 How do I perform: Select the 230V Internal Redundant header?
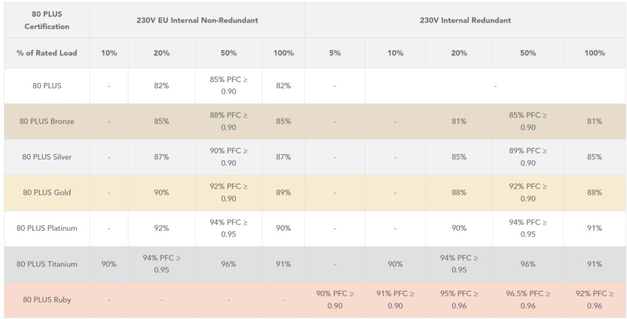[x=466, y=19]
